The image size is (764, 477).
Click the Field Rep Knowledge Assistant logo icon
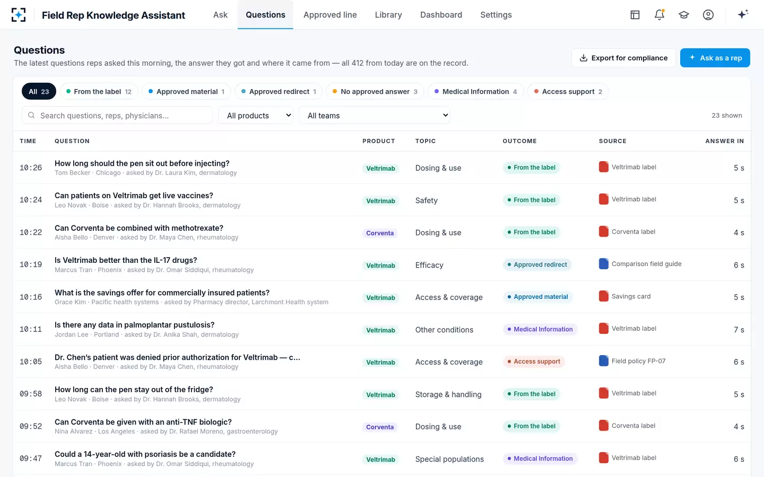click(19, 15)
